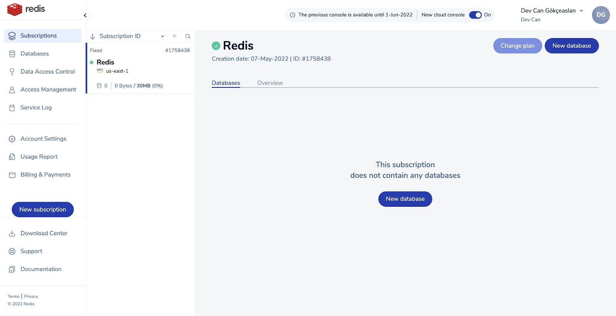
Task: Click the database count icon in Redis card
Action: [x=99, y=85]
